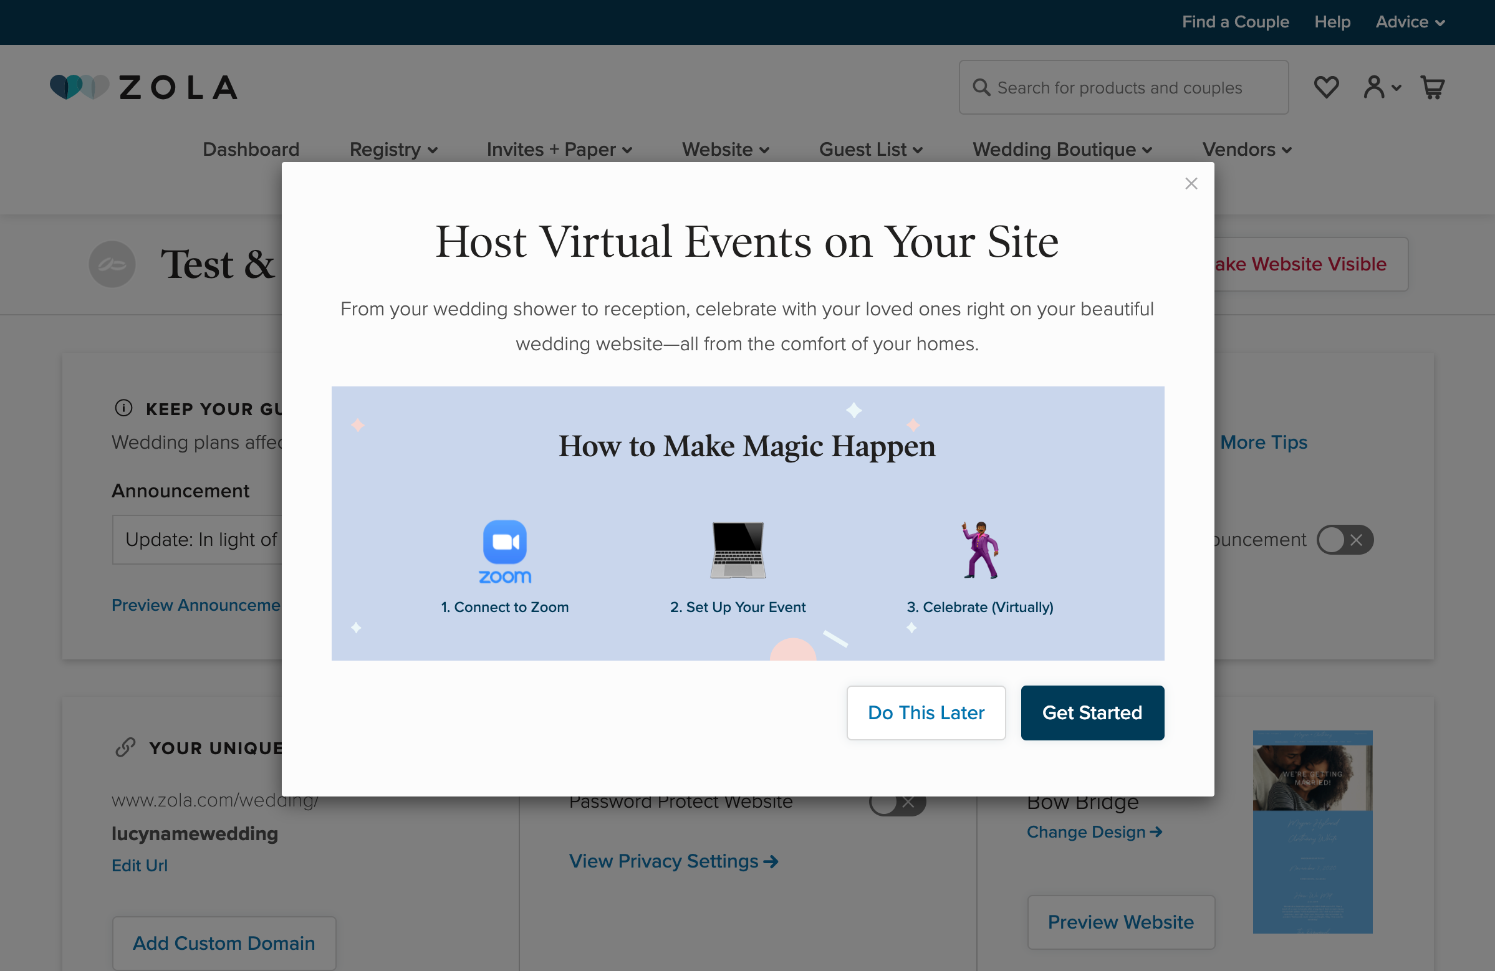Click the Edit Url link
Image resolution: width=1495 pixels, height=971 pixels.
(140, 866)
